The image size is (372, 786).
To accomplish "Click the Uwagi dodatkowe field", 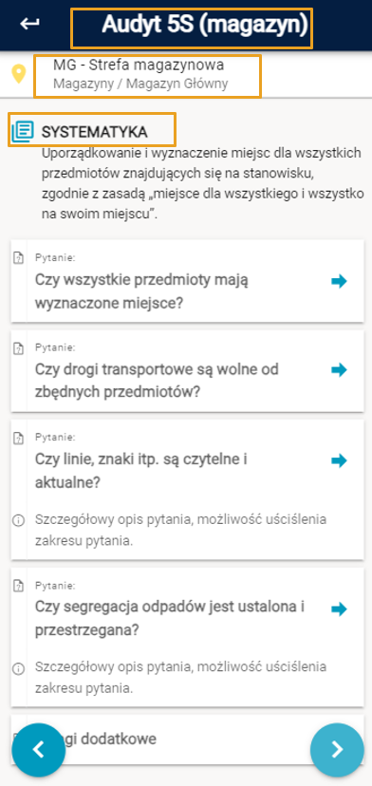I will pos(188,739).
